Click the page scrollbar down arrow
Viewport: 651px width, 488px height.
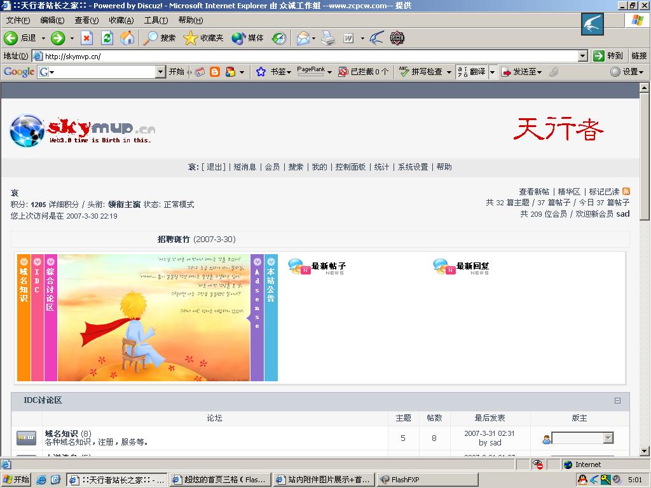[644, 451]
